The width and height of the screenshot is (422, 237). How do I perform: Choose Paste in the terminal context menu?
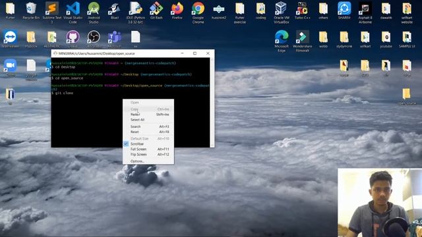coord(148,115)
